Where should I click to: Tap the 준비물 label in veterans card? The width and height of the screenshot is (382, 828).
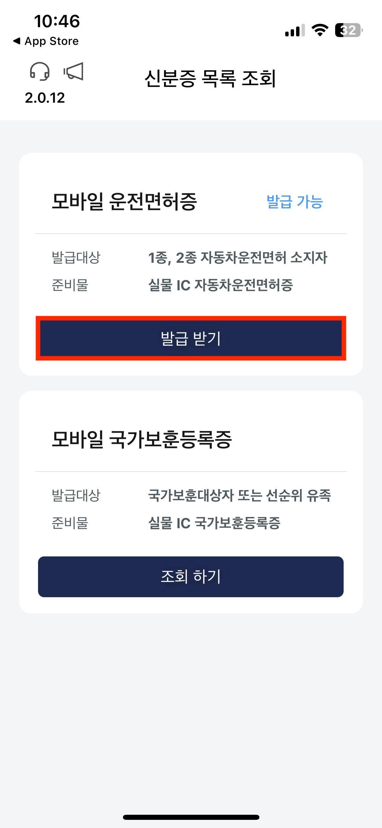click(x=70, y=524)
